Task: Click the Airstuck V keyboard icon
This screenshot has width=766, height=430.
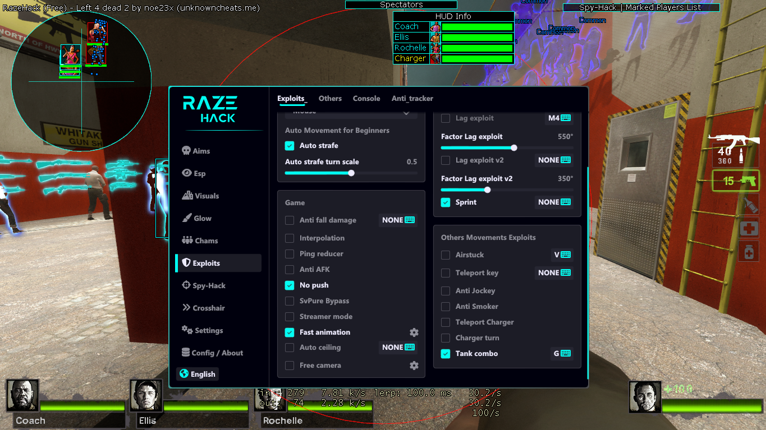Action: [566, 255]
